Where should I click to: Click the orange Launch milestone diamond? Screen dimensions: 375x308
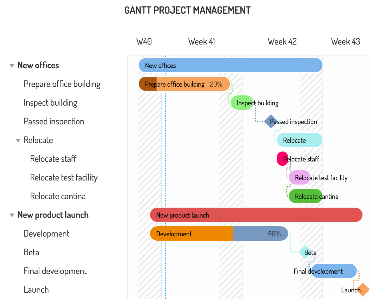pos(363,290)
